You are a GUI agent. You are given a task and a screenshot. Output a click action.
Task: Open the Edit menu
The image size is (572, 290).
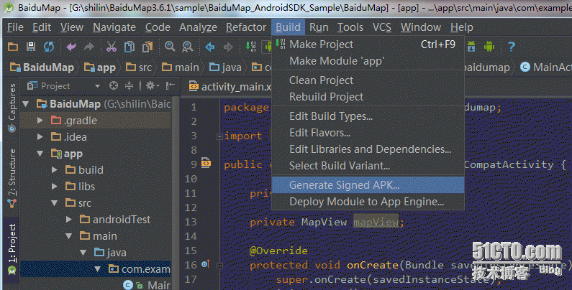42,27
